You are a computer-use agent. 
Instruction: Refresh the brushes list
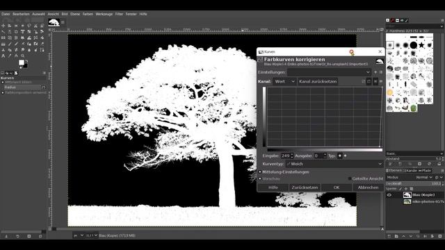coord(429,164)
